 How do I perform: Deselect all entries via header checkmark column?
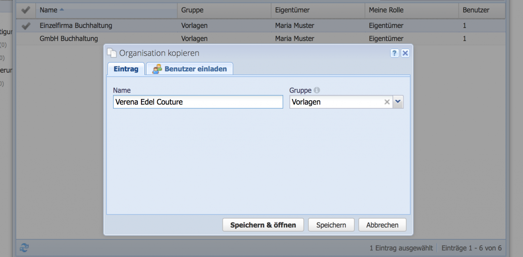(x=26, y=10)
